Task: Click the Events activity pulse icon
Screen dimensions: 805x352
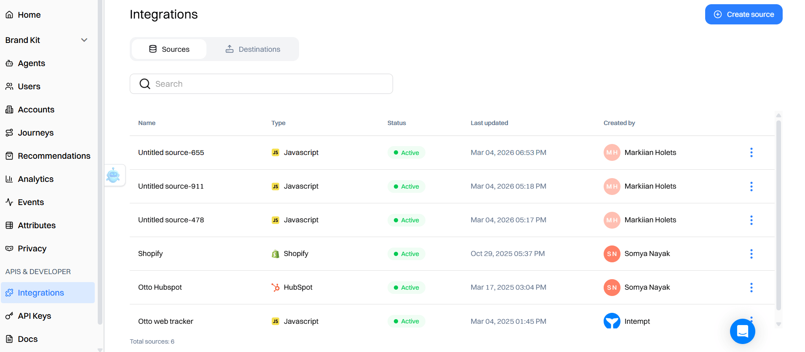Action: [x=9, y=202]
